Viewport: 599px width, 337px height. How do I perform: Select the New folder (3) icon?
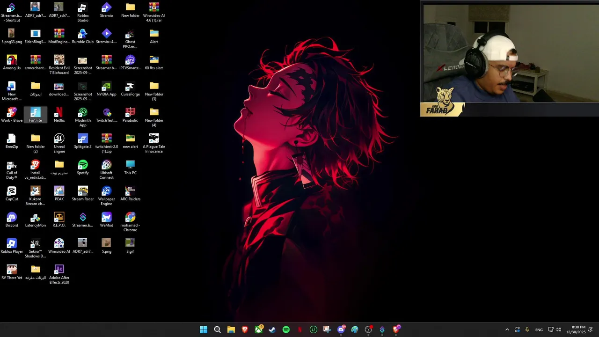pos(154,91)
